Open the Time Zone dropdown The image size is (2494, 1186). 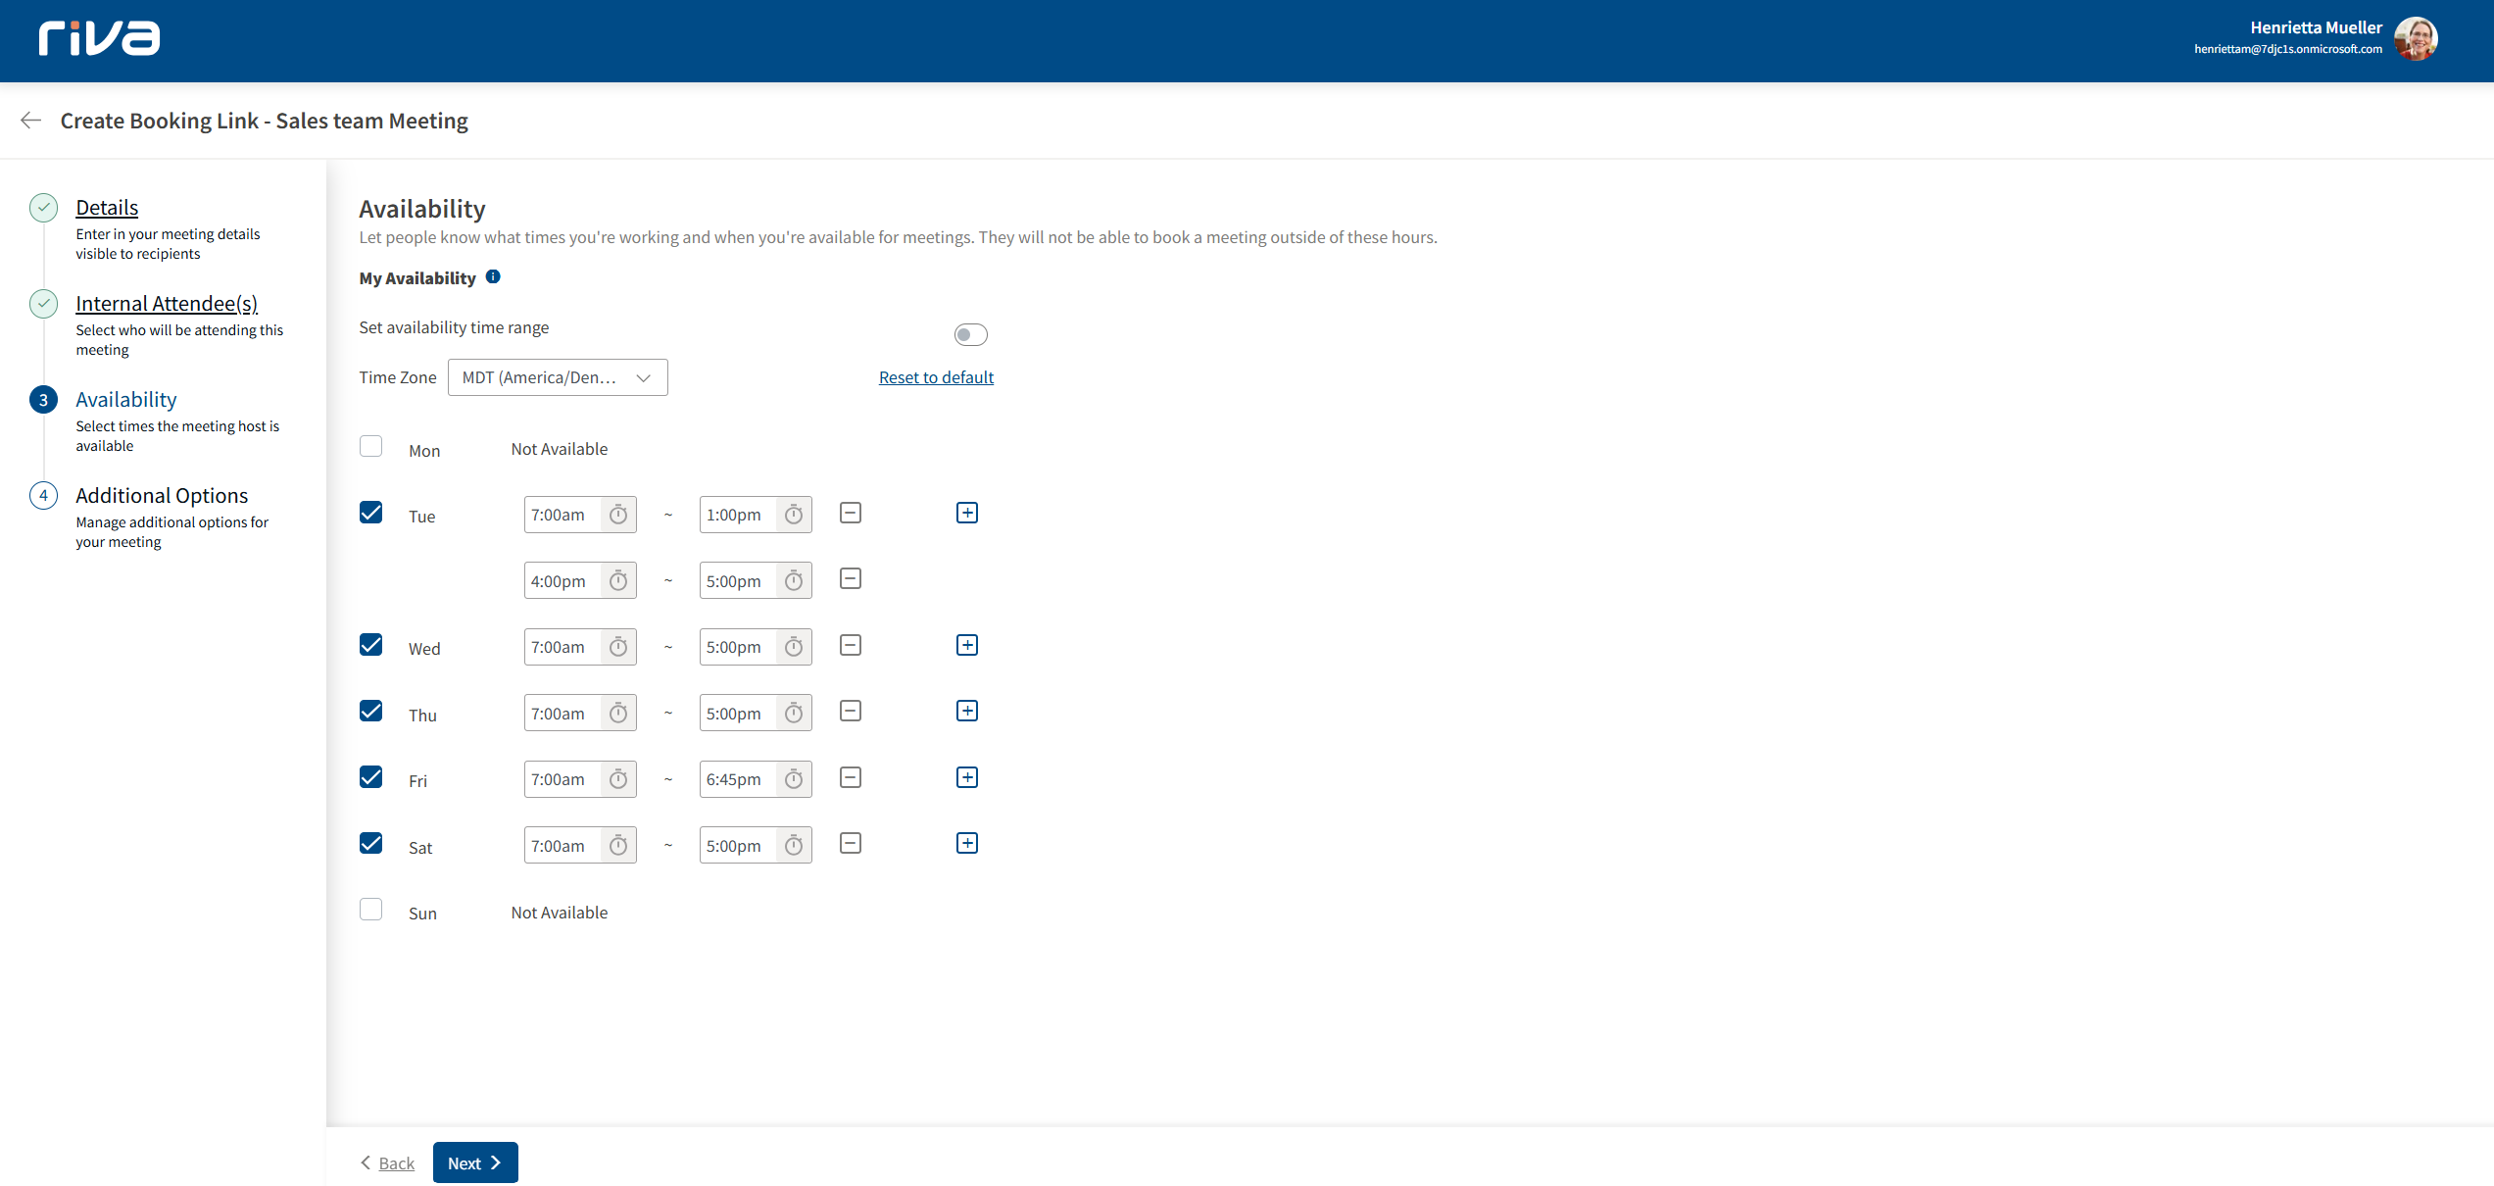pyautogui.click(x=558, y=377)
